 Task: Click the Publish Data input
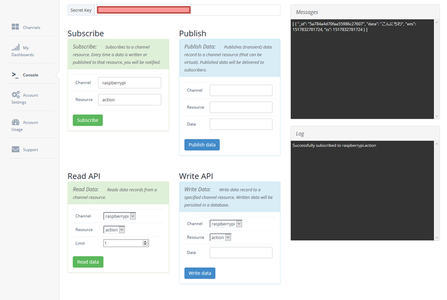pyautogui.click(x=241, y=124)
